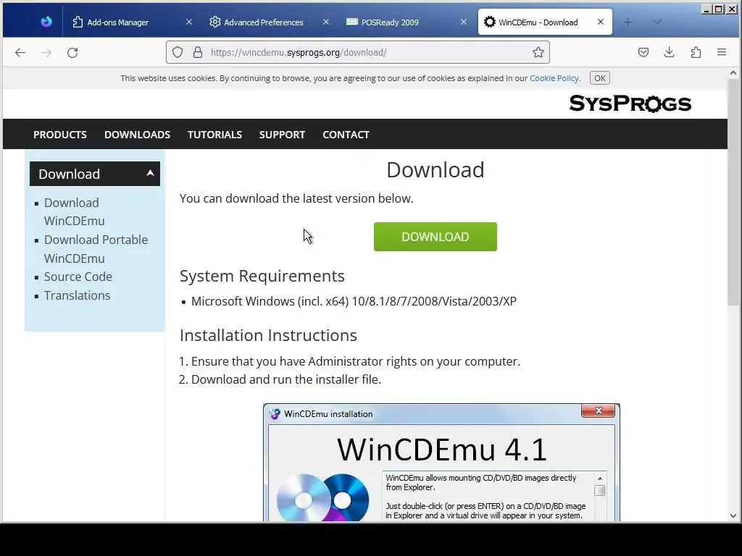Open the Pocket save icon
This screenshot has width=742, height=556.
[x=643, y=52]
